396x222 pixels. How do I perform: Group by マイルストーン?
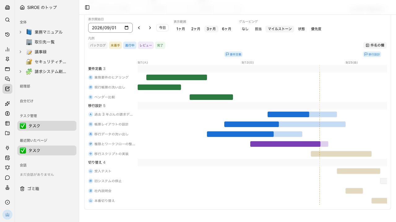[x=280, y=29]
